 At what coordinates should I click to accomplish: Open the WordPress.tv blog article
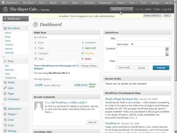(x=113, y=123)
